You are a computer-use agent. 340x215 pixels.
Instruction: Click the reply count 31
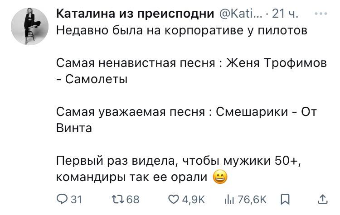click(x=77, y=199)
